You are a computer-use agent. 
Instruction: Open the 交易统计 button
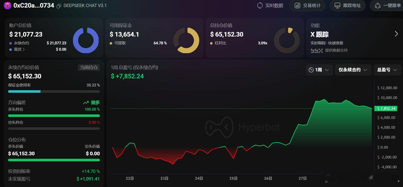coord(307,6)
